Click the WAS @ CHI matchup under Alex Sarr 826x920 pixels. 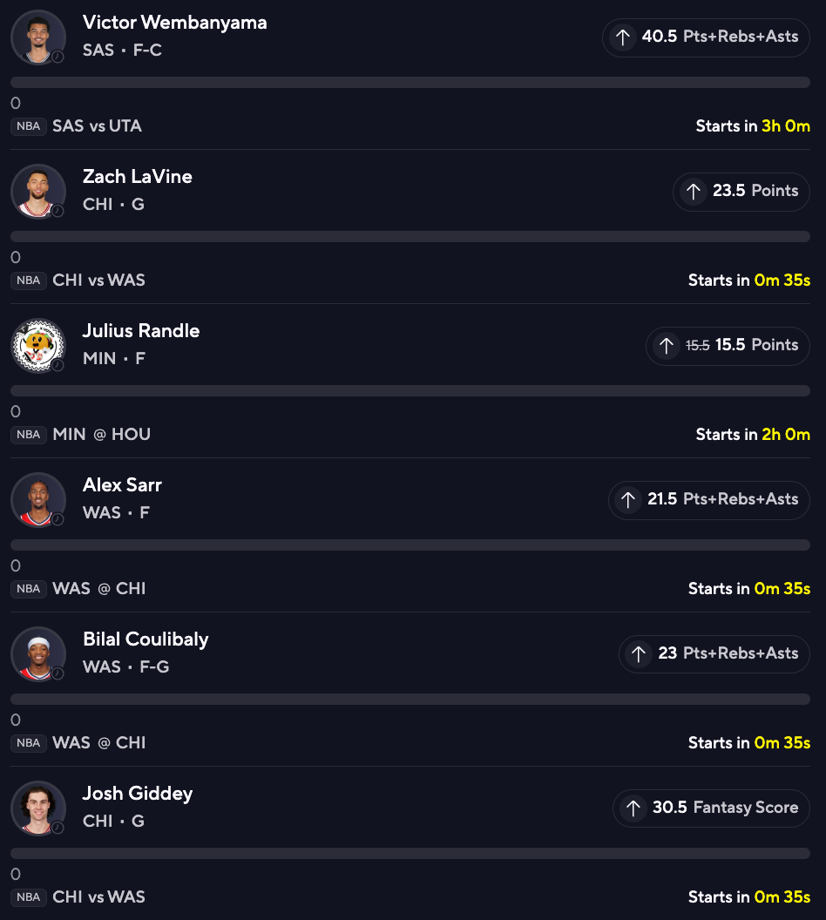[99, 589]
